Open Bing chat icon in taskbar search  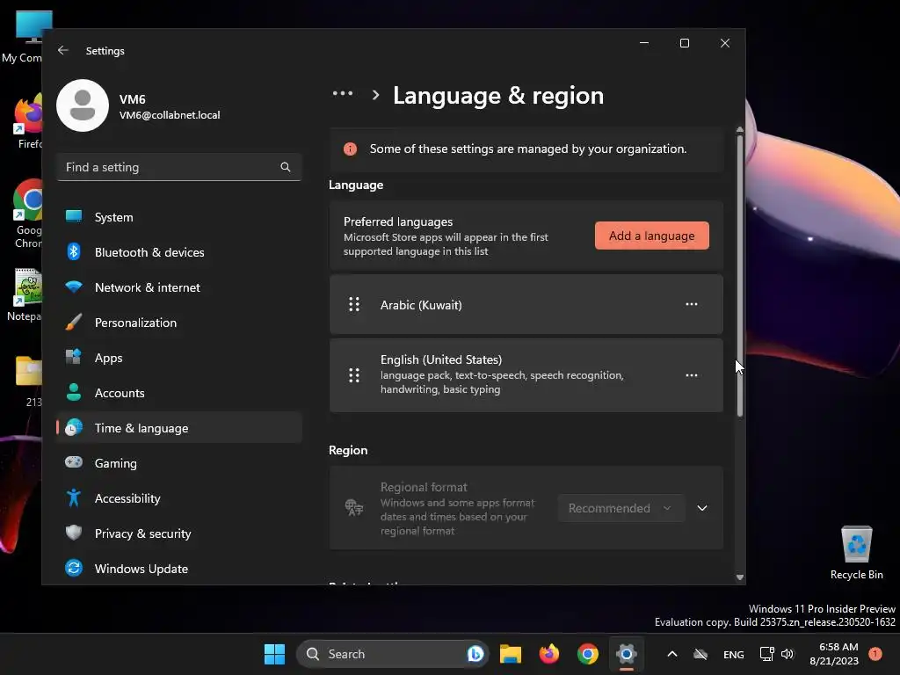tap(475, 654)
